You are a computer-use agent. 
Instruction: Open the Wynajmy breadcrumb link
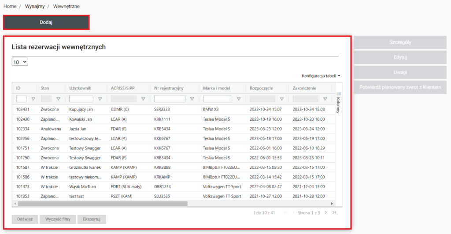[35, 7]
